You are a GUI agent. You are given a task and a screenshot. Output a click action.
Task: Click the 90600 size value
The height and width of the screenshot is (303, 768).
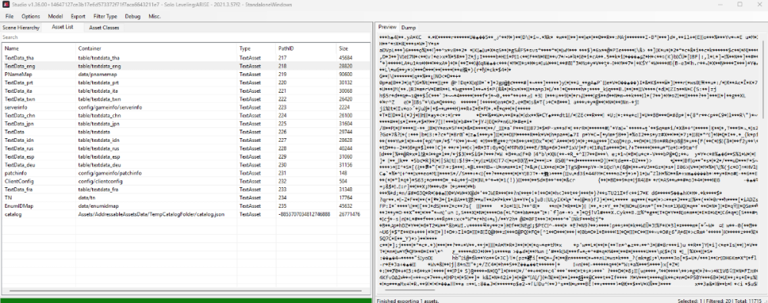pos(346,74)
